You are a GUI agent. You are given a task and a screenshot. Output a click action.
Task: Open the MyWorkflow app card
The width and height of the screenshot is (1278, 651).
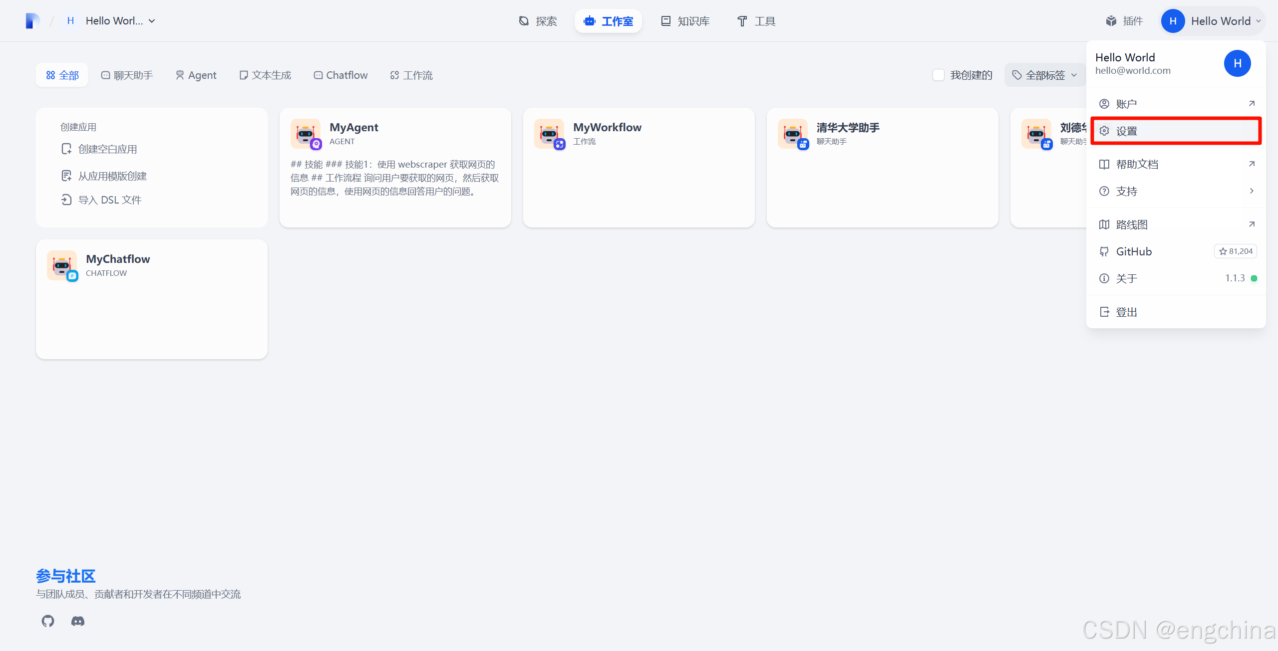point(639,168)
